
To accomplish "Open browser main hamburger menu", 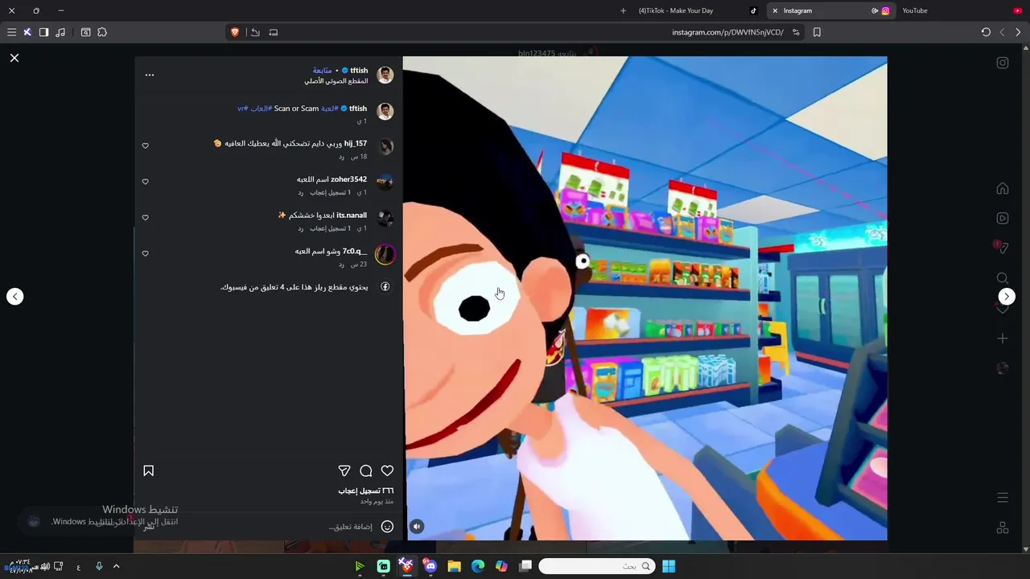I will (11, 32).
